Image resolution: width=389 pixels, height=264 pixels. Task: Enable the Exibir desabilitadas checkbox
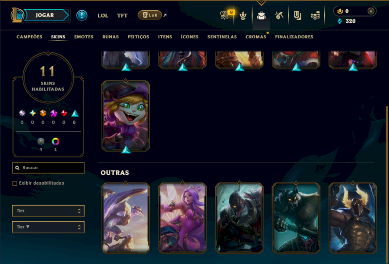(15, 183)
